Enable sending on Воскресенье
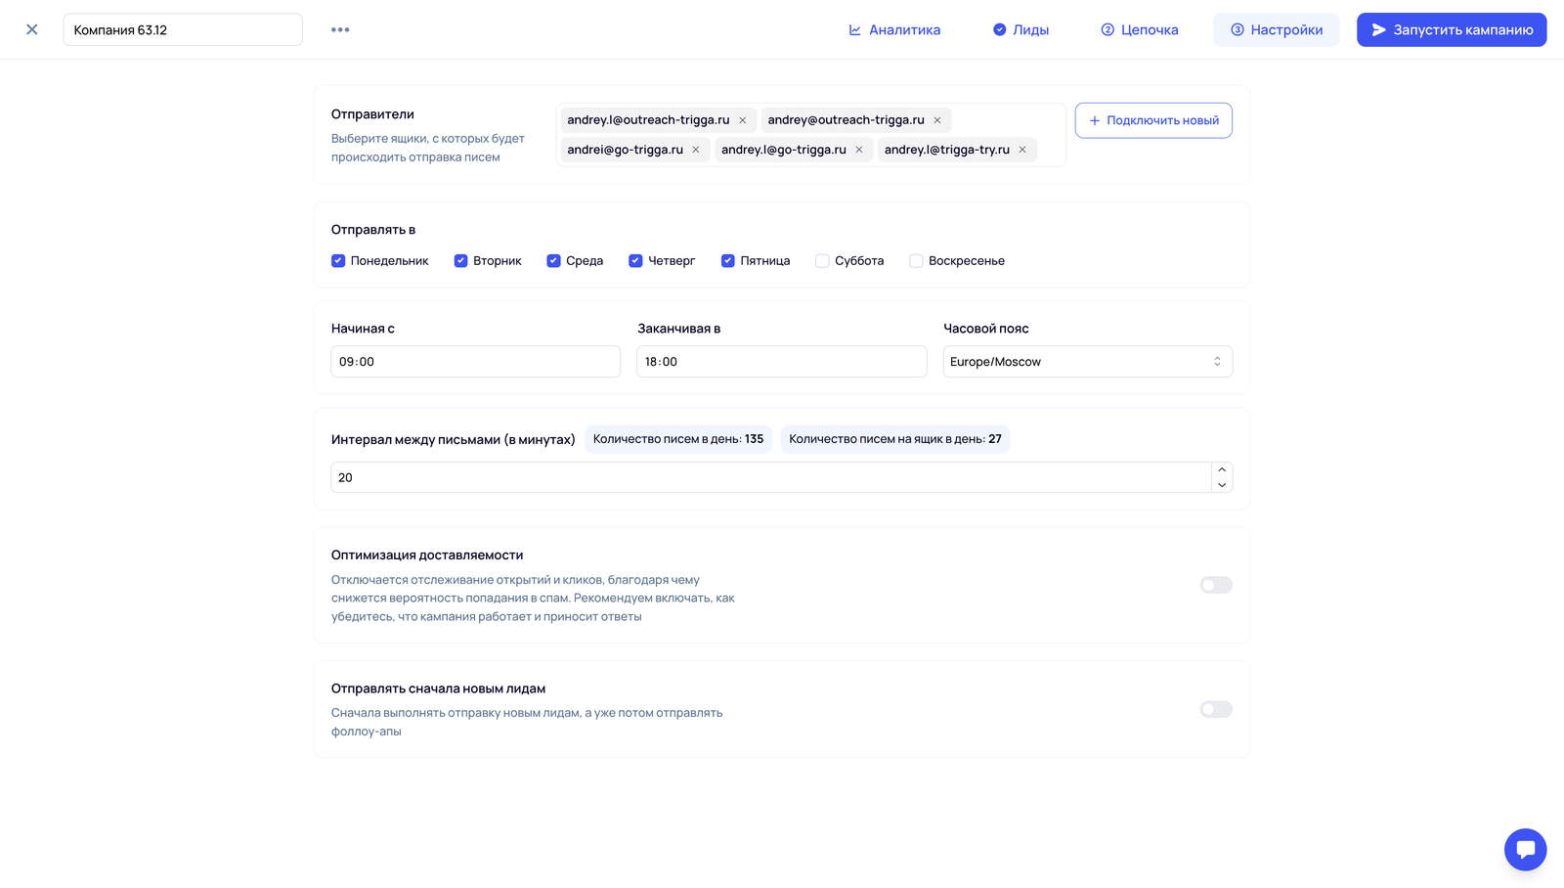 coord(916,261)
